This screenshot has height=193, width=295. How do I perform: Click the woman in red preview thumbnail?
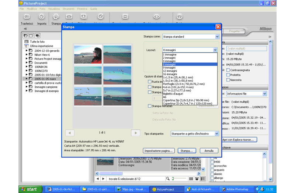click(x=88, y=54)
